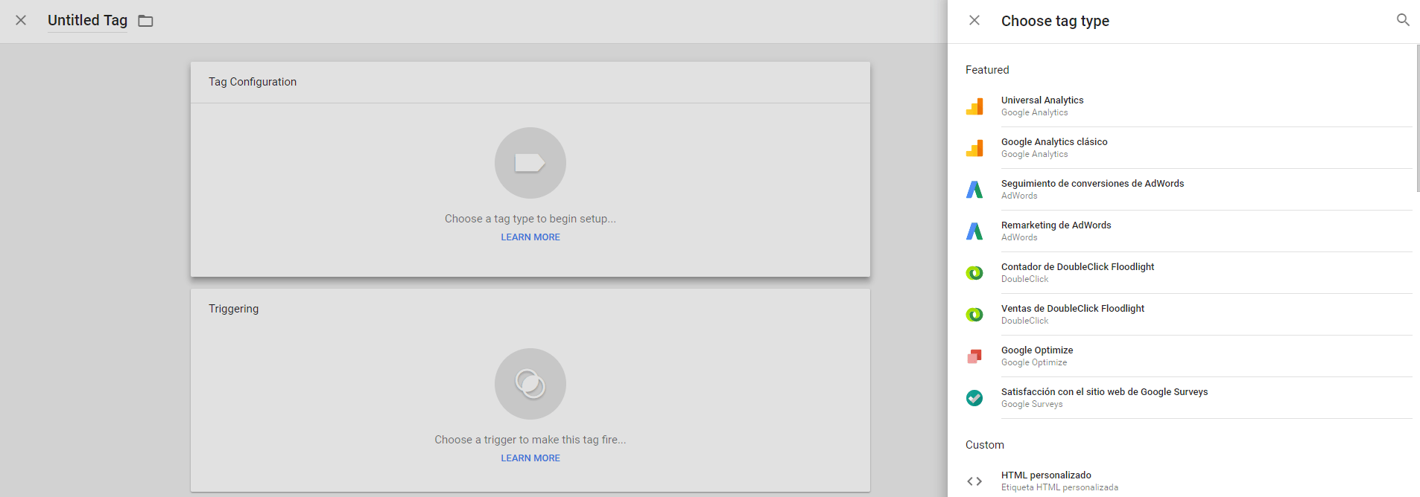Click the AdWords conversion tracking icon

(x=974, y=190)
